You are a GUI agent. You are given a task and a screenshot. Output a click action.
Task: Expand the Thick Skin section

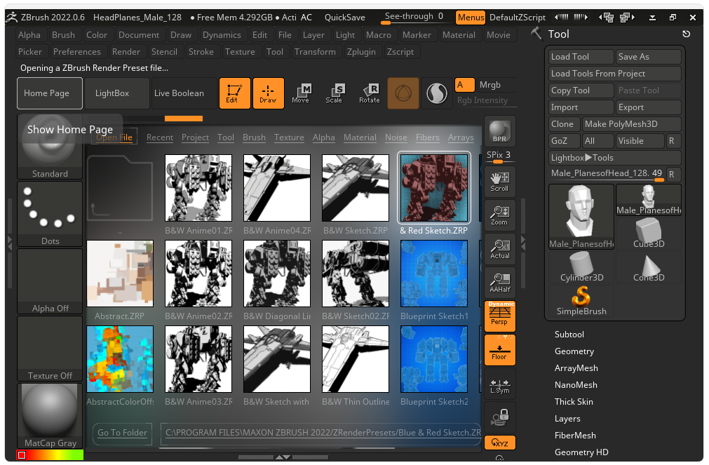[574, 402]
